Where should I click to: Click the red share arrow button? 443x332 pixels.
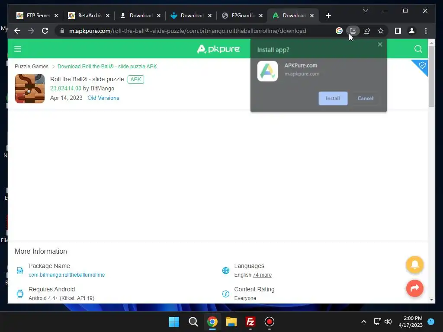tap(414, 288)
